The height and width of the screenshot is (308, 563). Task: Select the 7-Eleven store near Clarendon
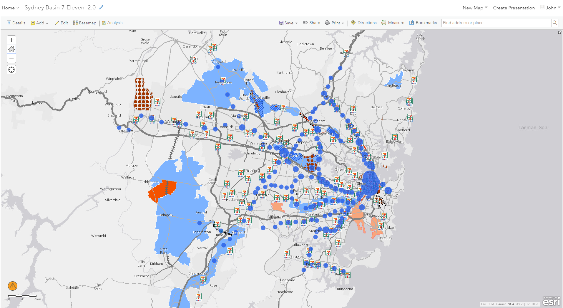pyautogui.click(x=210, y=48)
